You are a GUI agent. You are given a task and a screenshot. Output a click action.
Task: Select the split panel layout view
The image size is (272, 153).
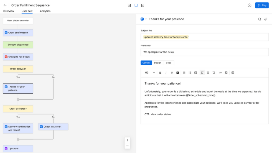click(x=136, y=5)
